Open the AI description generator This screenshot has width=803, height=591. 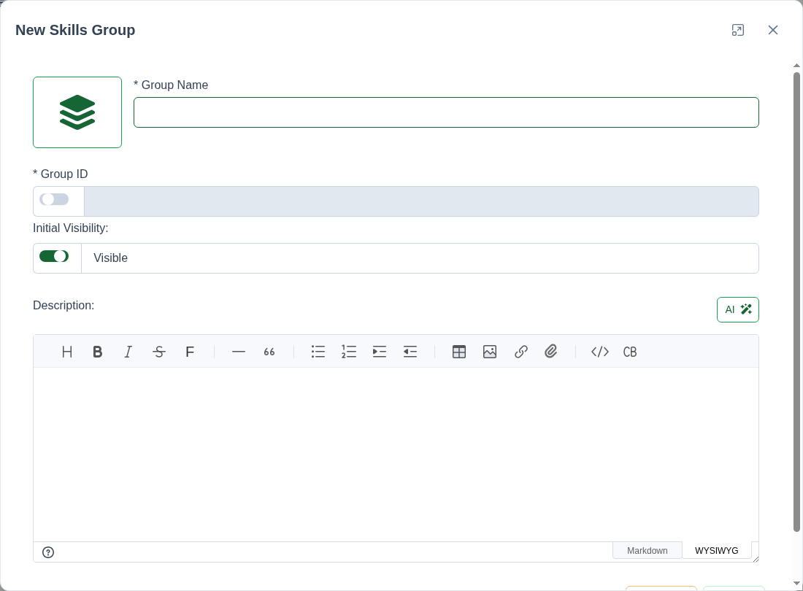click(x=737, y=309)
